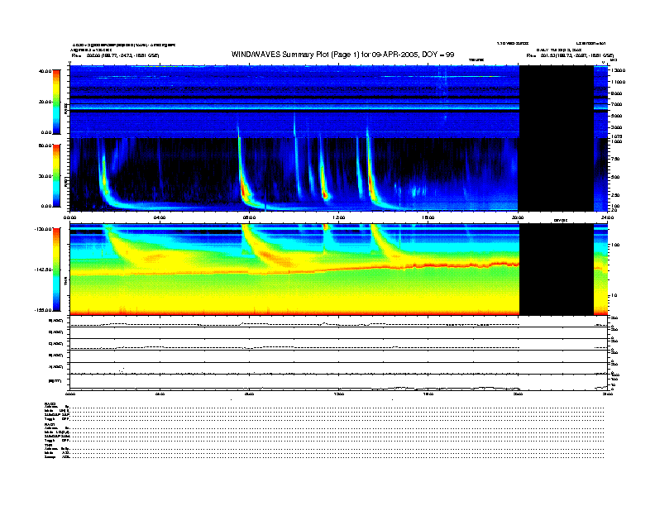The image size is (655, 506).
Task: Click 04:00 tick label beneath RAD1 spectrogram
Action: [160, 217]
